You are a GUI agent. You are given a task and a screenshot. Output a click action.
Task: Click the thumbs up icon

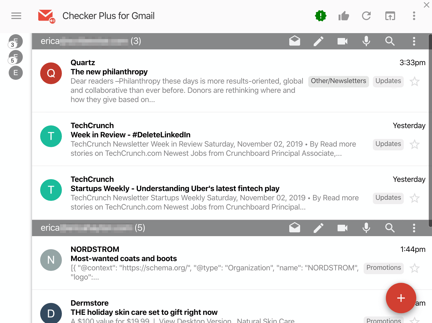pyautogui.click(x=344, y=16)
